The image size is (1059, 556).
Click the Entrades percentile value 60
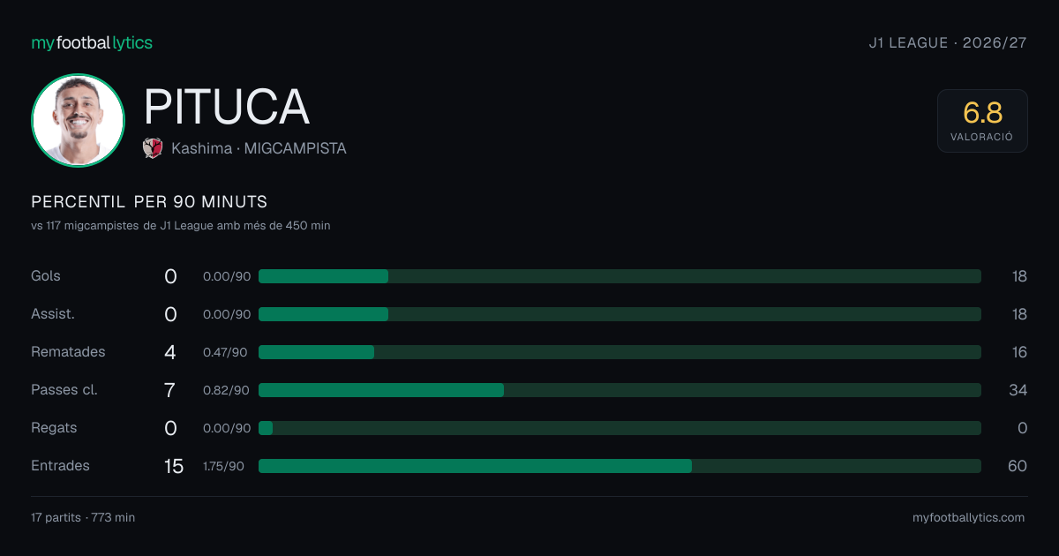1018,466
